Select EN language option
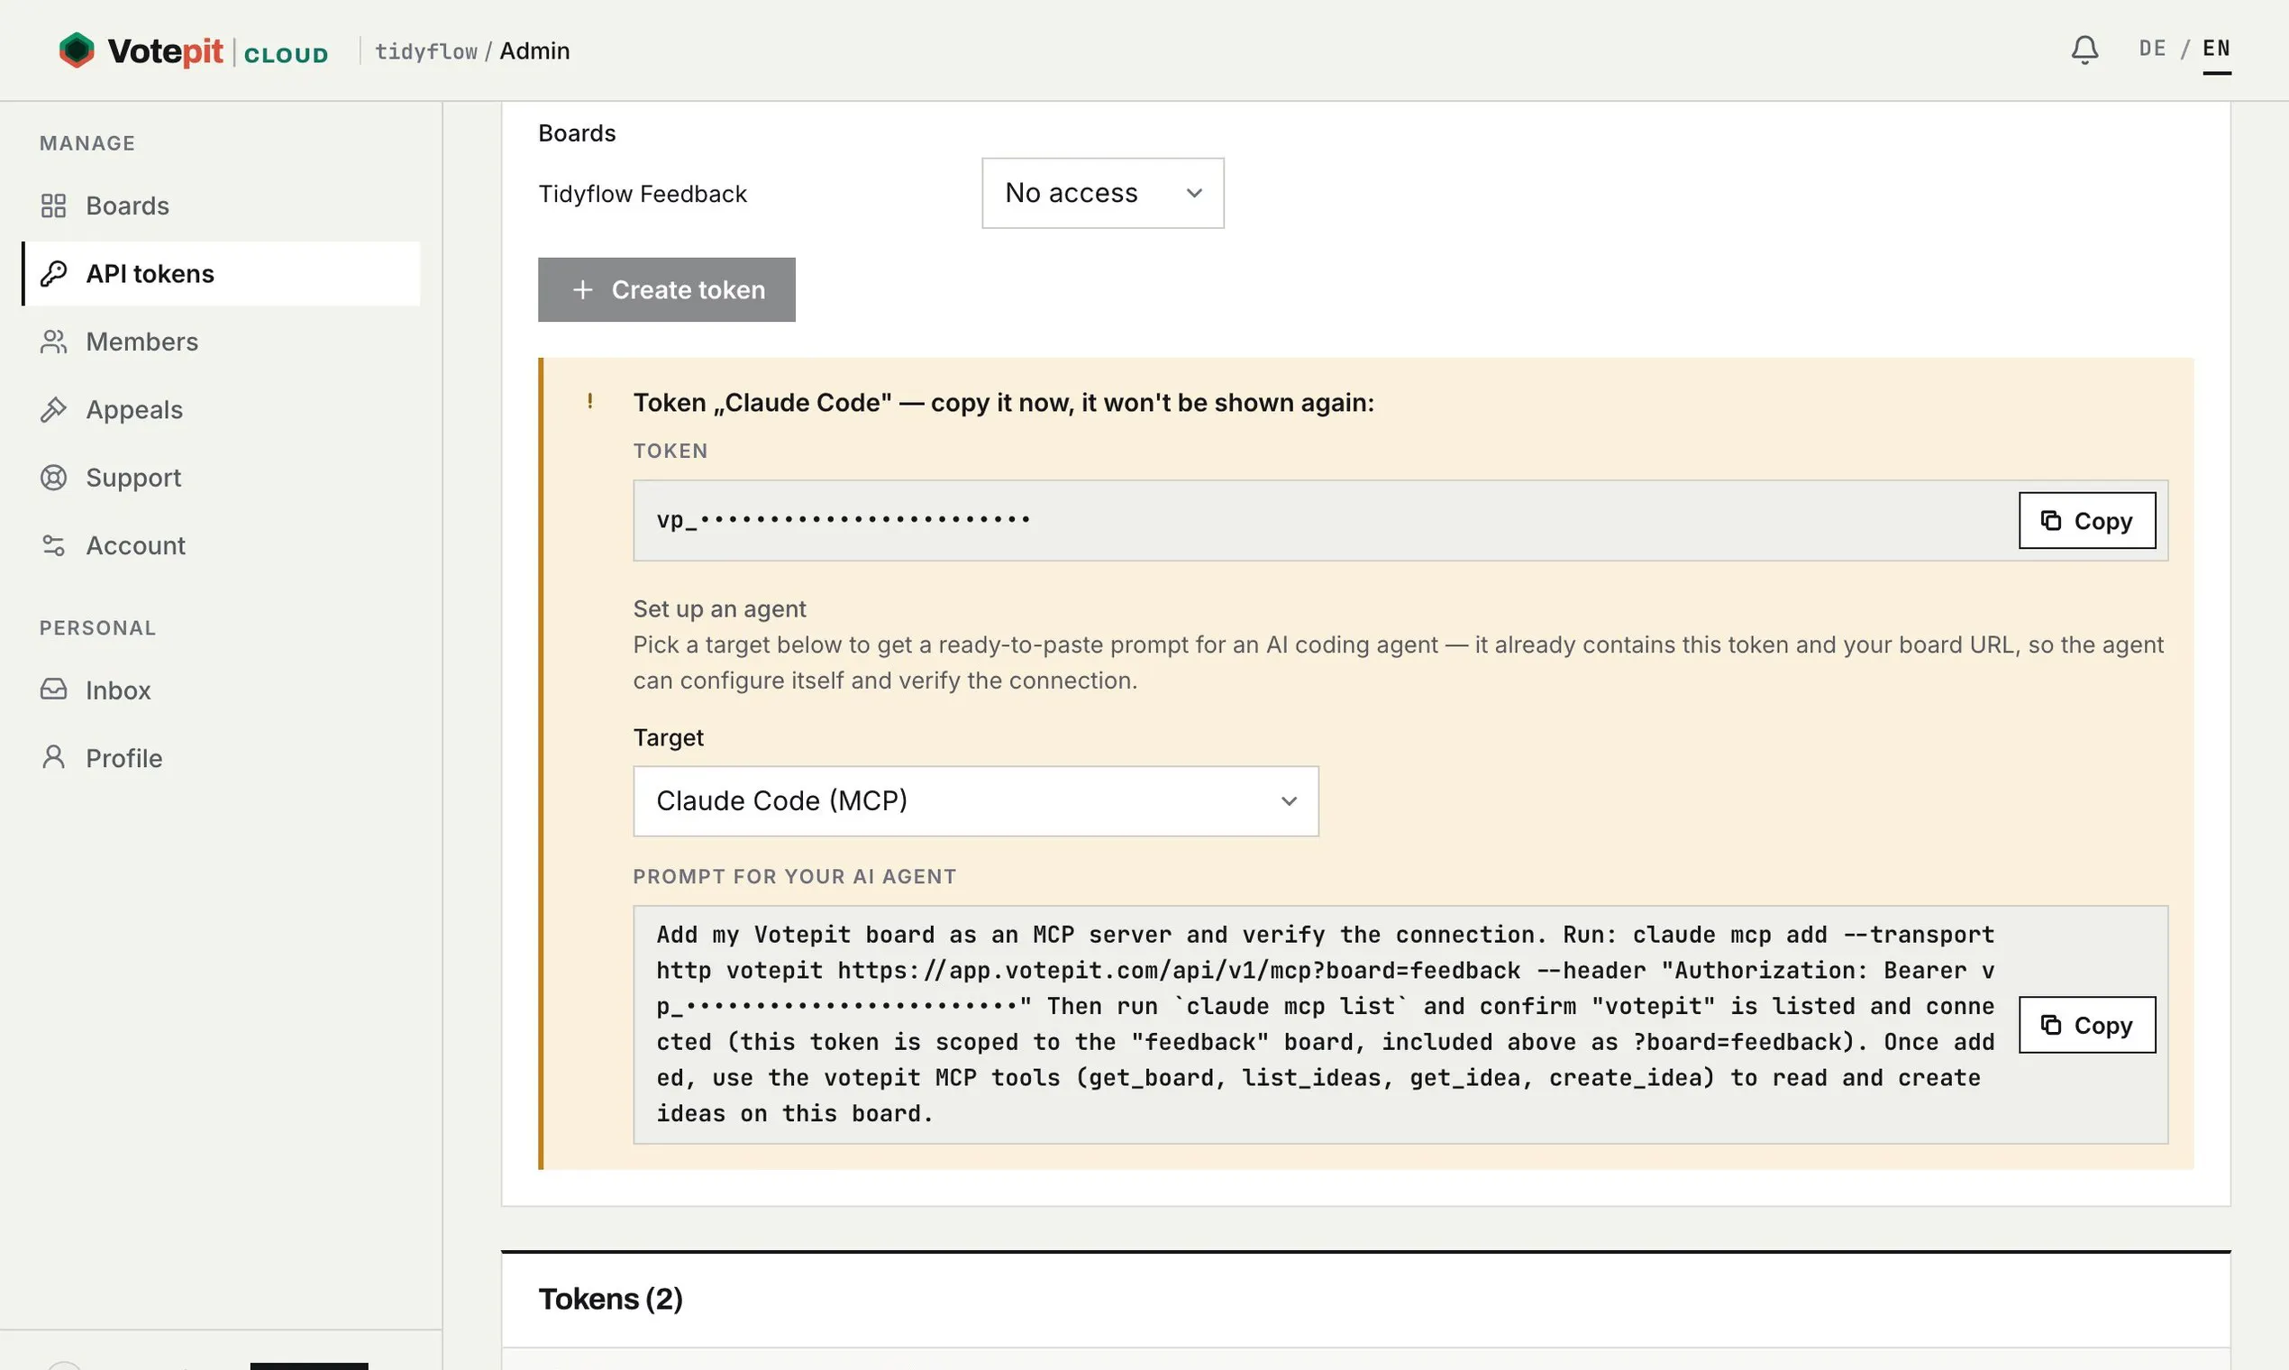Screen dimensions: 2289x1370 point(2216,49)
